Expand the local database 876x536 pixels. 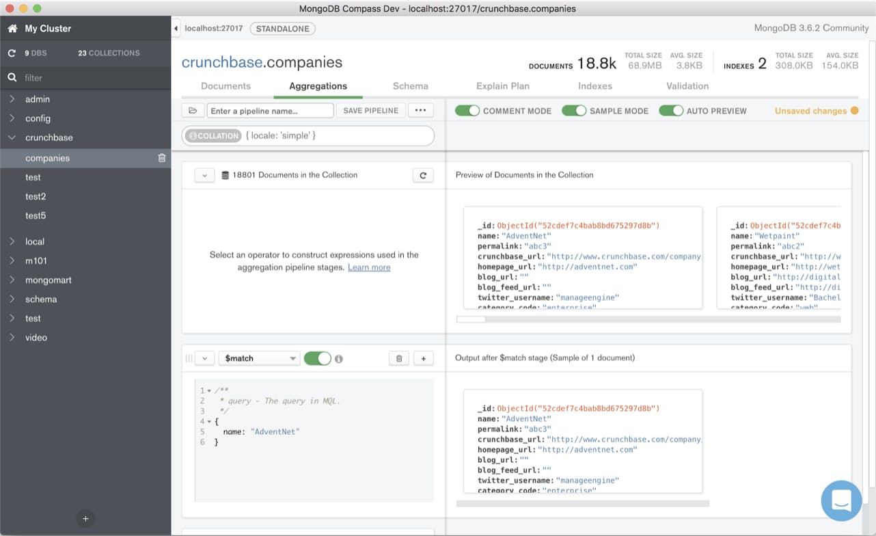click(x=12, y=241)
